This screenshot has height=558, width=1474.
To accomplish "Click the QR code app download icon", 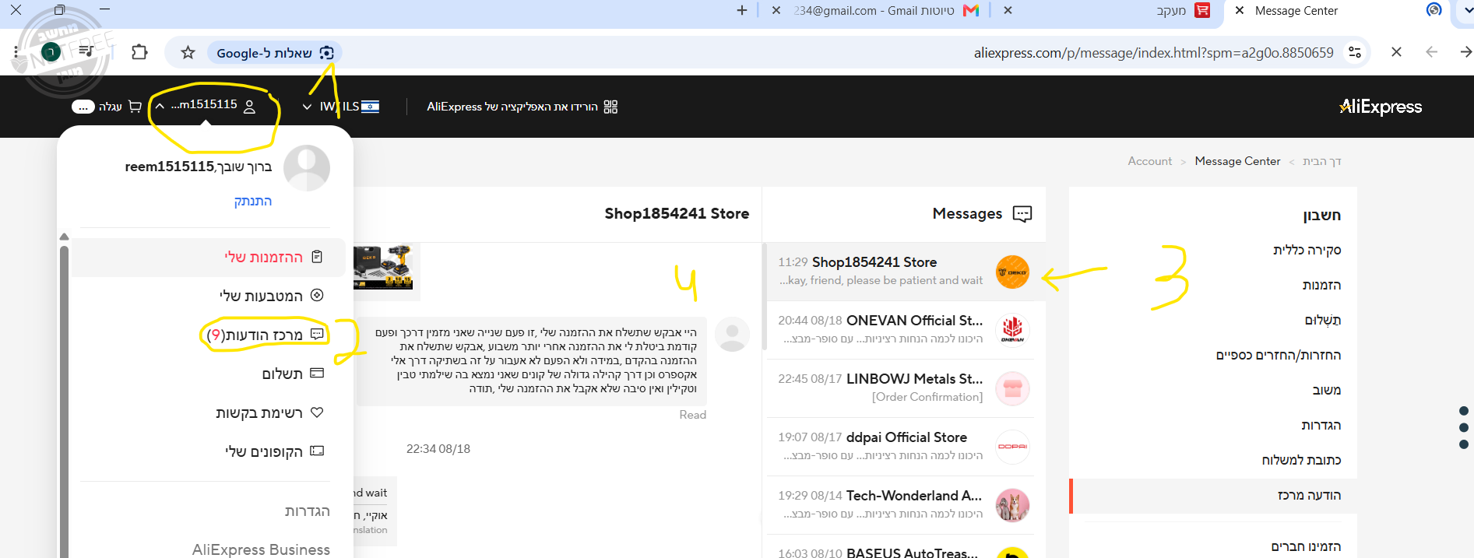I will point(610,107).
